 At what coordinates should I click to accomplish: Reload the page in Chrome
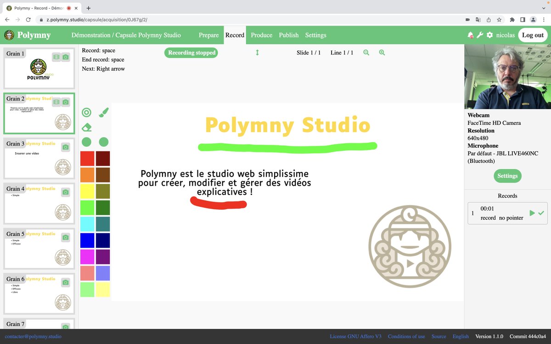28,20
